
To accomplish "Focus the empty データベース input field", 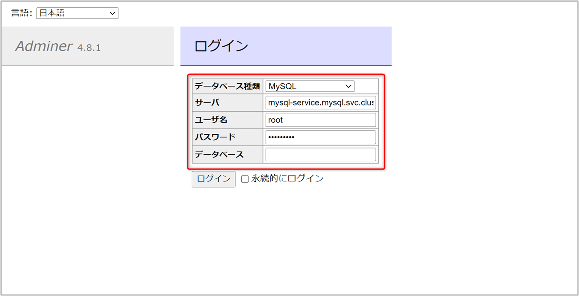I will click(x=321, y=154).
